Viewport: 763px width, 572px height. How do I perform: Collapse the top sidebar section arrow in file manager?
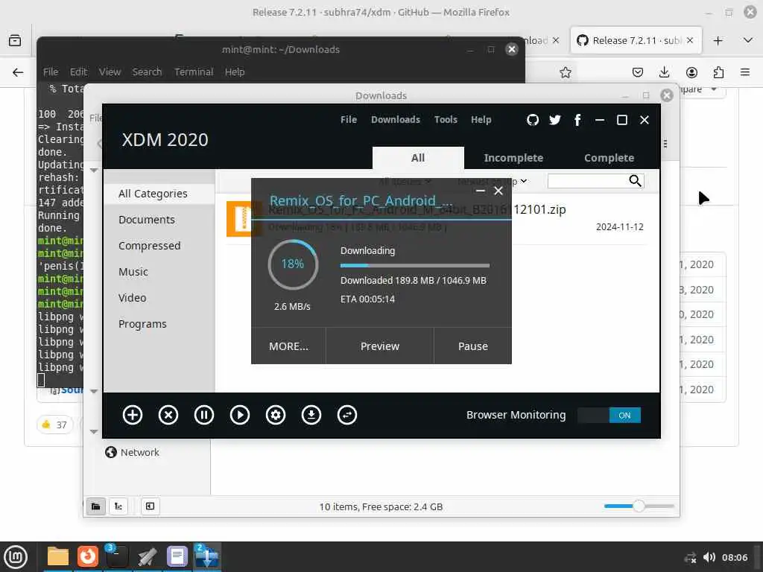(94, 171)
